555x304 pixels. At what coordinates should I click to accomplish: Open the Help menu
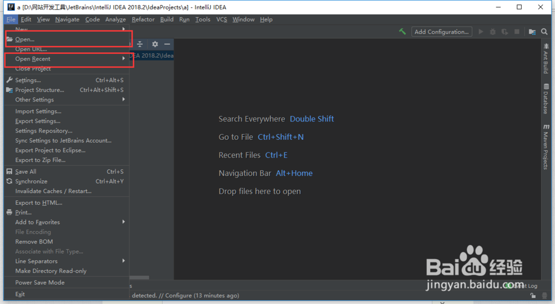[x=266, y=19]
